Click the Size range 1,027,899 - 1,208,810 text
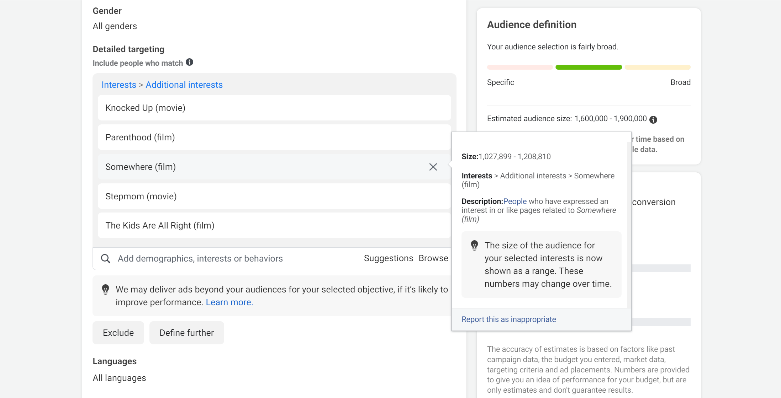The width and height of the screenshot is (781, 398). pos(514,157)
